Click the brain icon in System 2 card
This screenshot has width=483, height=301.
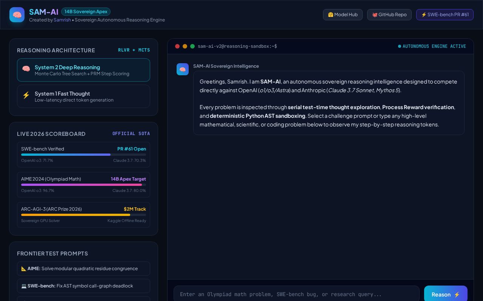[26, 68]
